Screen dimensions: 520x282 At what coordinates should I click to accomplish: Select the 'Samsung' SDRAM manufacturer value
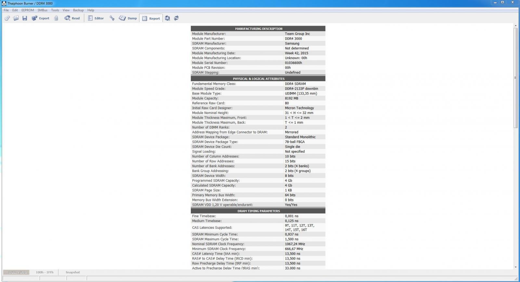coord(292,43)
